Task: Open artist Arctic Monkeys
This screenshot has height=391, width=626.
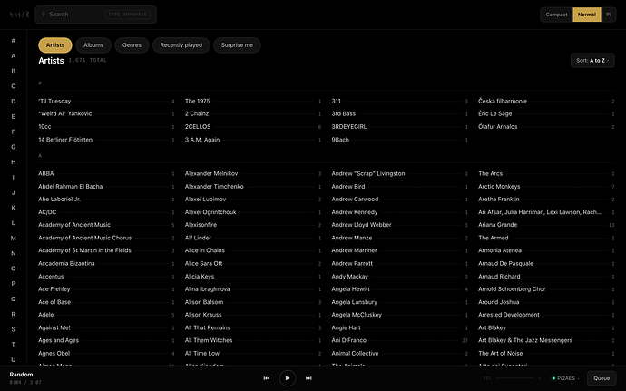Action: point(546,187)
